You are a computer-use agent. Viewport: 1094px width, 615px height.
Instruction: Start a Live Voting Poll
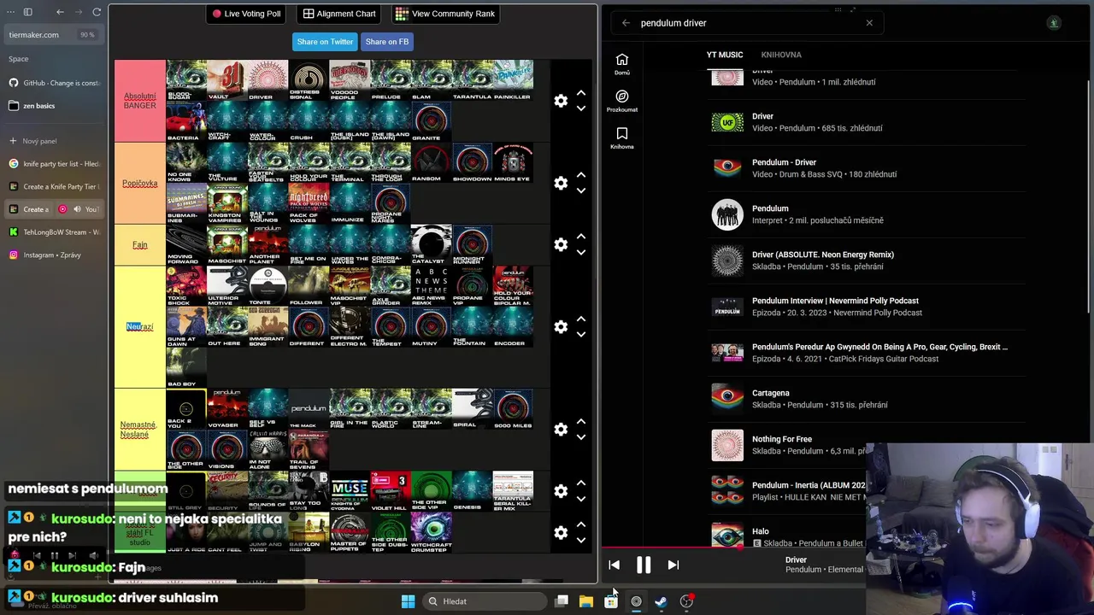pyautogui.click(x=246, y=14)
